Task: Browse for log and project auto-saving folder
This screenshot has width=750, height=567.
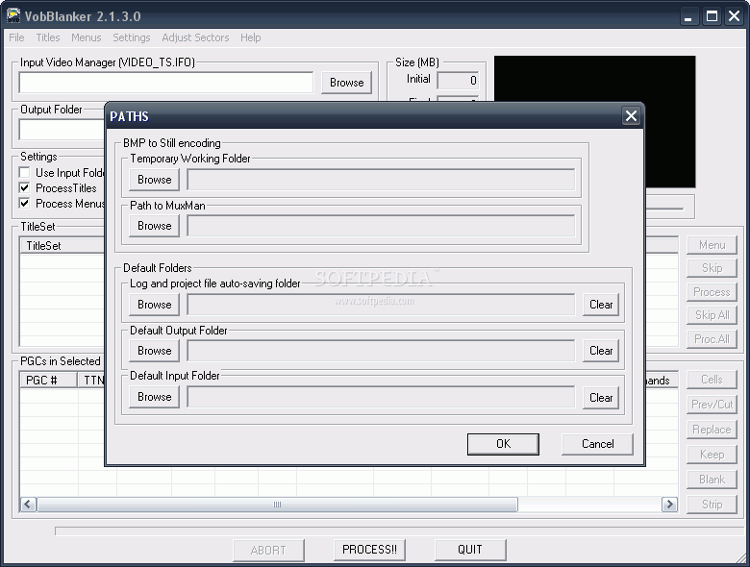Action: pyautogui.click(x=155, y=305)
